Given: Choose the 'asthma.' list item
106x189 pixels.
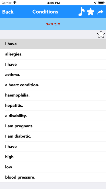Looking at the screenshot, I should 53,75.
